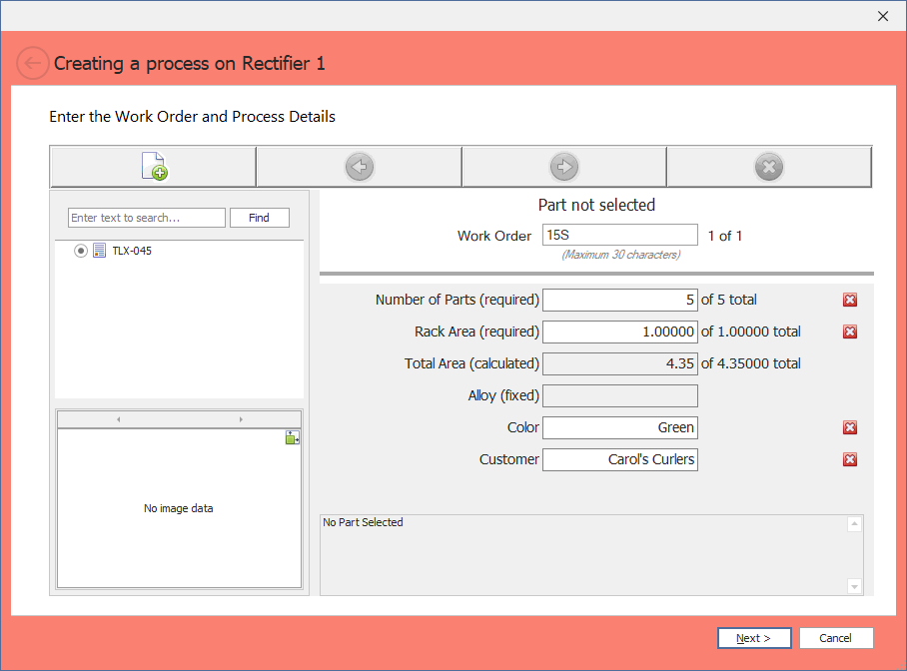
Task: Click the left navigation arrow in toolbar
Action: [359, 166]
